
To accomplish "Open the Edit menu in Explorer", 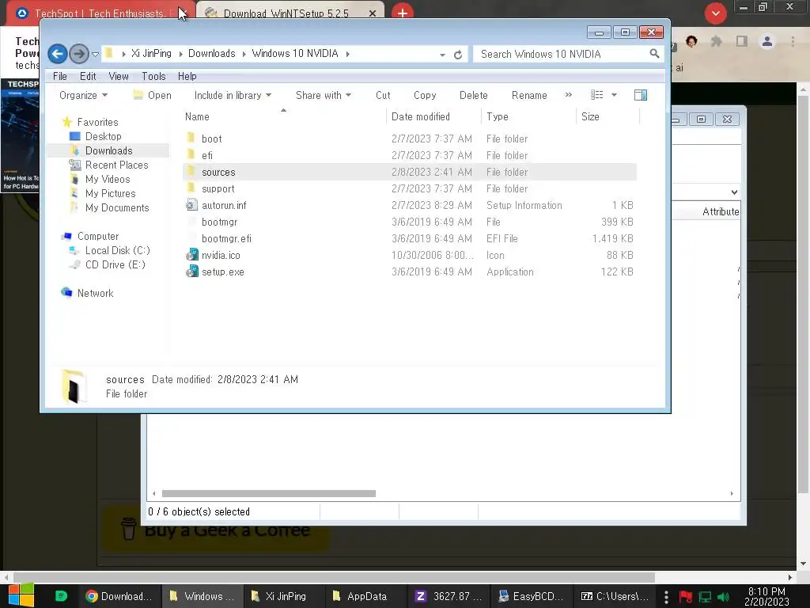I will point(88,76).
